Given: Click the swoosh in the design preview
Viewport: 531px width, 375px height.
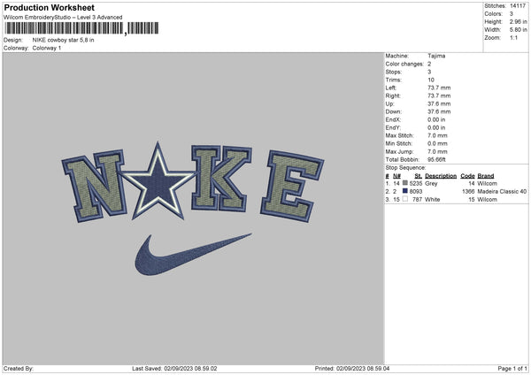Looking at the screenshot, I should 193,255.
